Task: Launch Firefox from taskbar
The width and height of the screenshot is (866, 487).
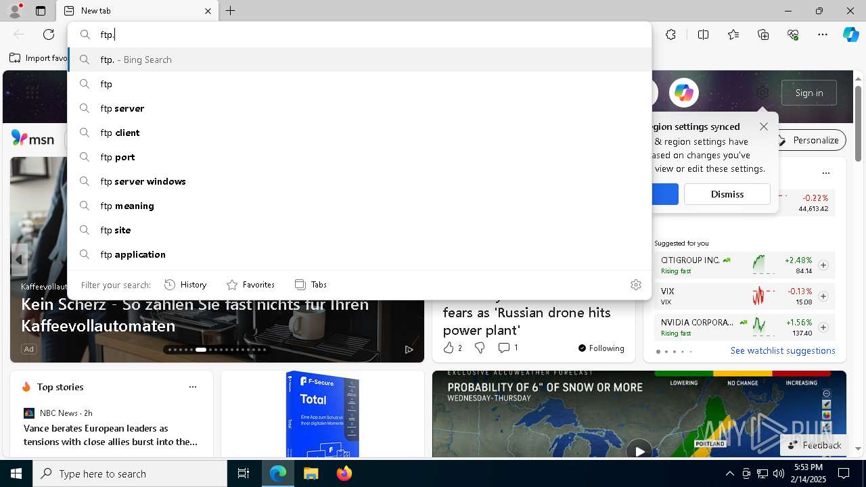Action: (x=344, y=473)
